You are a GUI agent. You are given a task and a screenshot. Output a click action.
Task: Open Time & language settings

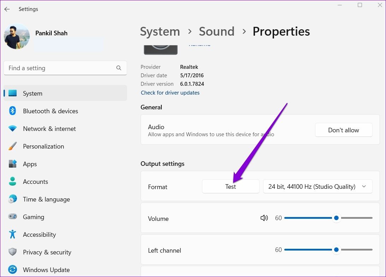[46, 199]
